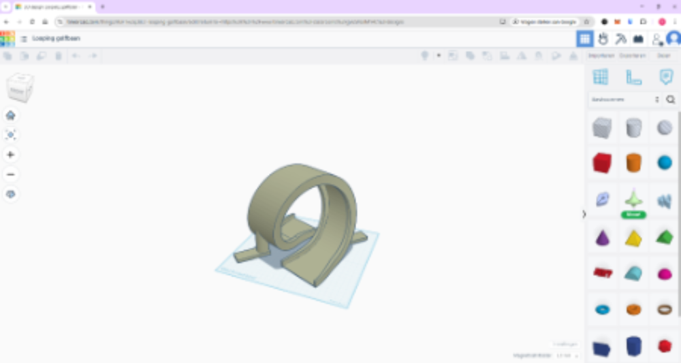This screenshot has width=681, height=363.
Task: Switch to the Sim Lab hand view
Action: click(x=603, y=39)
